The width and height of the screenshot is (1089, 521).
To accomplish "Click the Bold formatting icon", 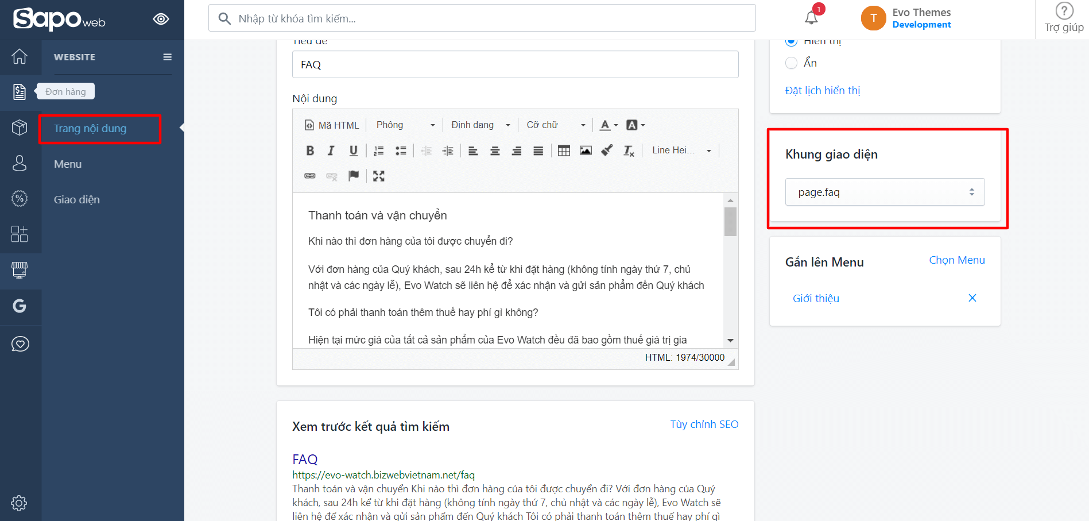I will click(x=310, y=150).
